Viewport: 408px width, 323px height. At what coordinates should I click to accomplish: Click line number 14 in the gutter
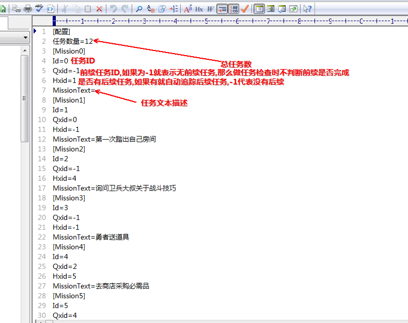pos(42,159)
